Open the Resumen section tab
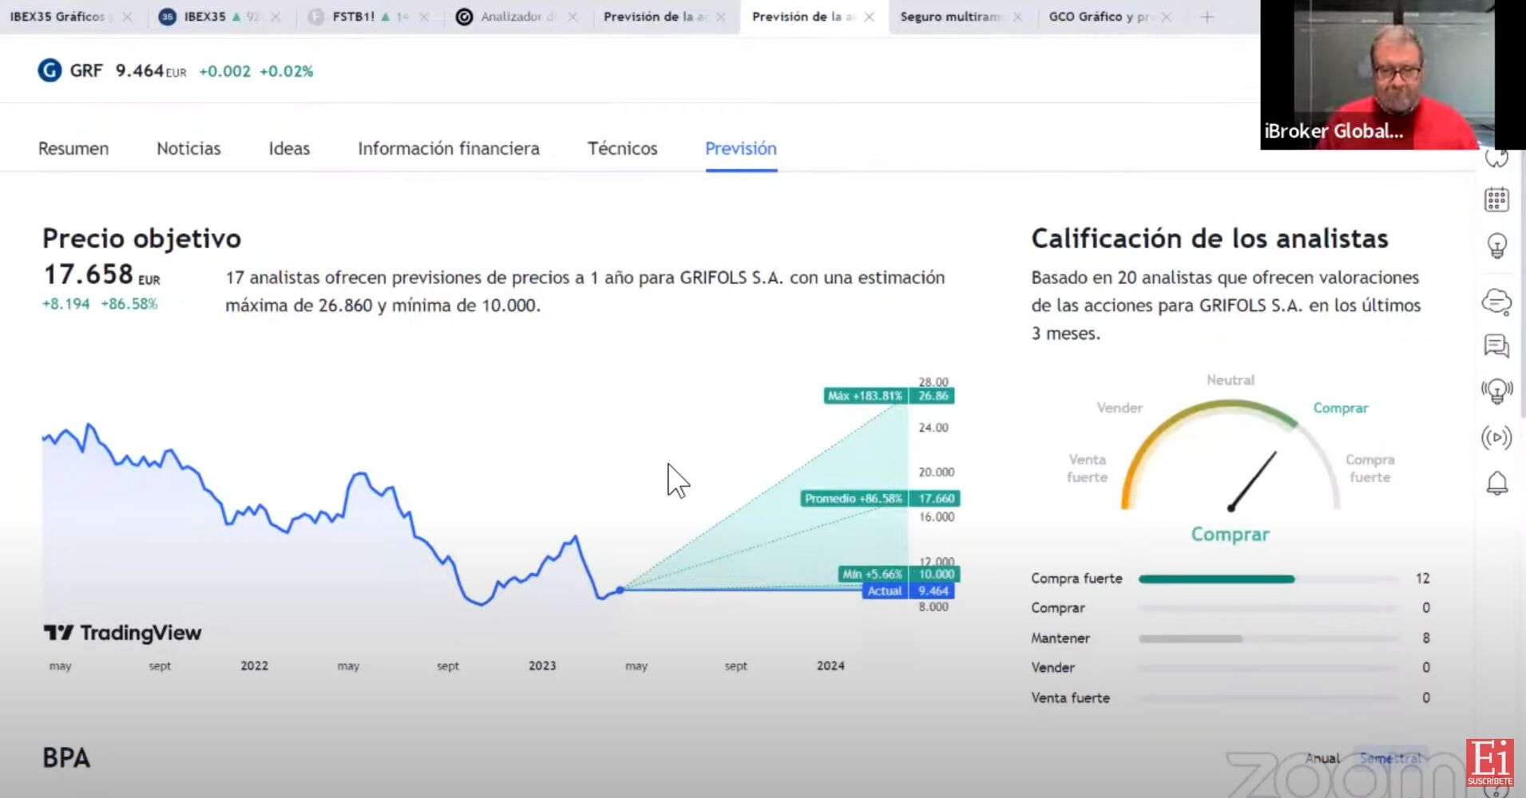1526x798 pixels. 73,148
